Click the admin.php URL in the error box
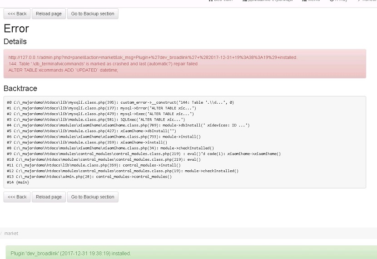The width and height of the screenshot is (377, 259). click(x=153, y=58)
